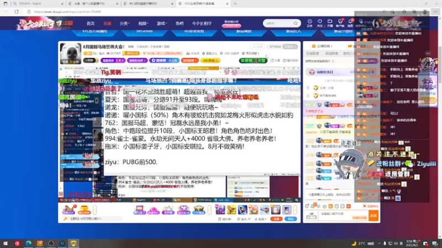Open the yellow owl taskbar app
Screen dimensions: 442x248
pyautogui.click(x=73, y=243)
